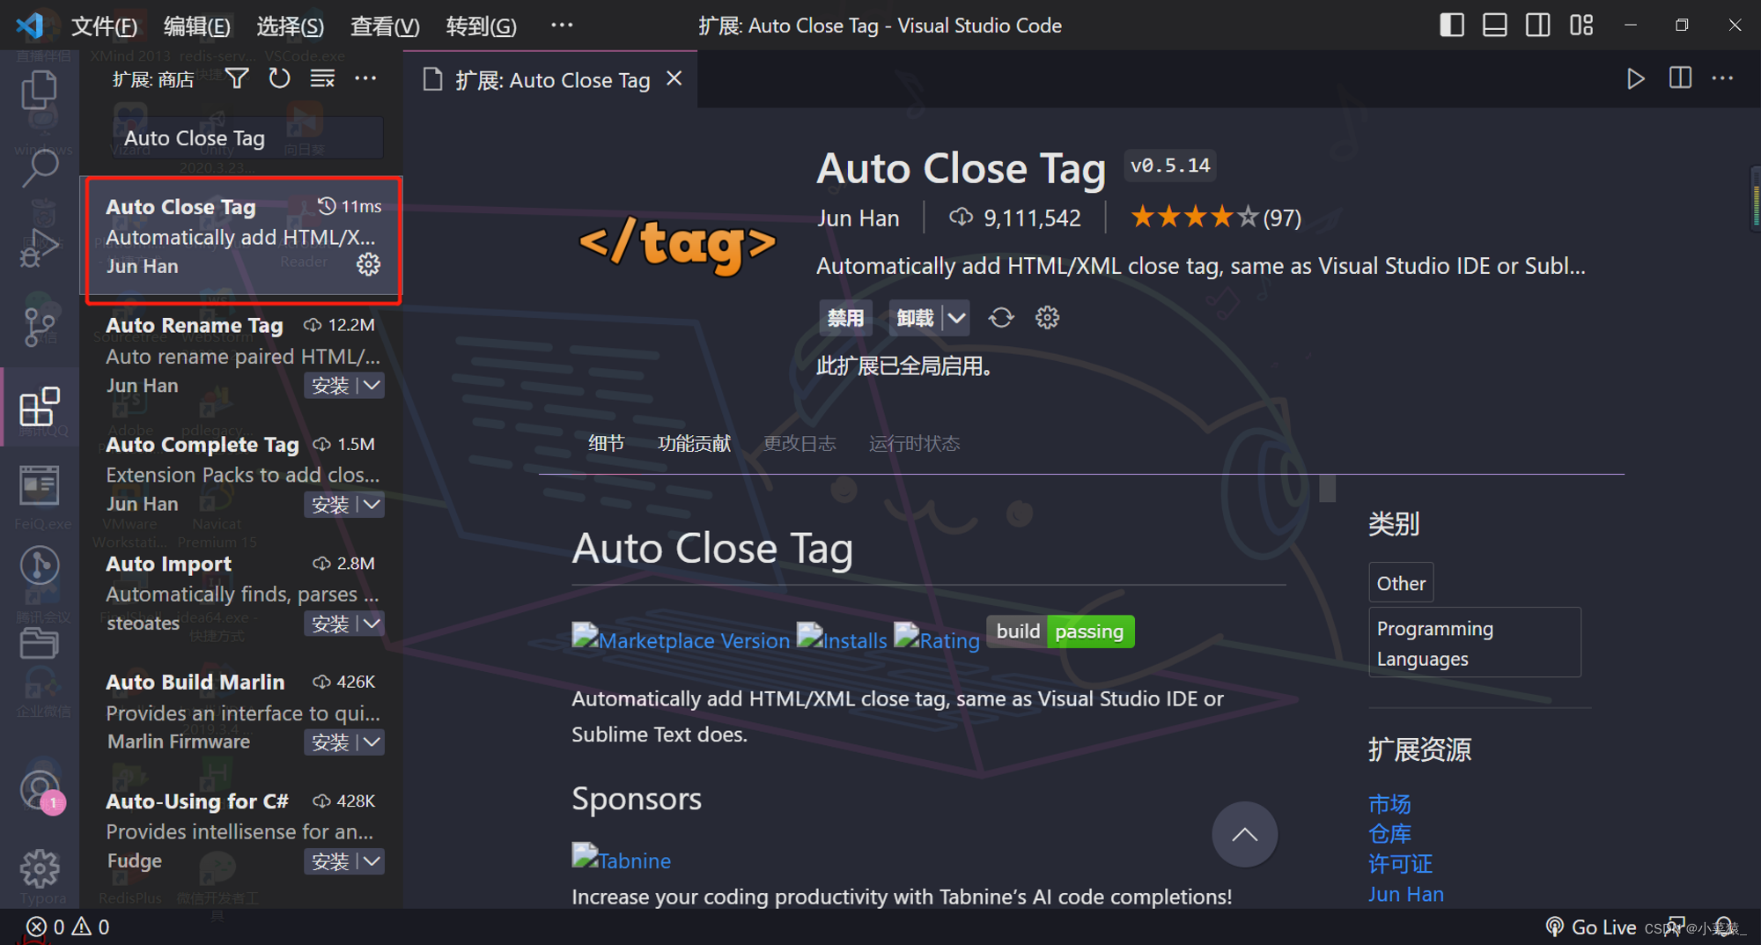The height and width of the screenshot is (945, 1761).
Task: Install Auto Complete Tag extension
Action: click(331, 505)
